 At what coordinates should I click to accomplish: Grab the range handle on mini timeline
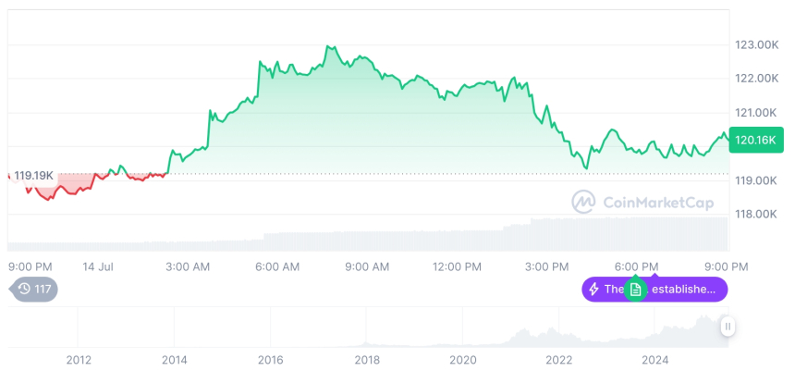click(728, 326)
